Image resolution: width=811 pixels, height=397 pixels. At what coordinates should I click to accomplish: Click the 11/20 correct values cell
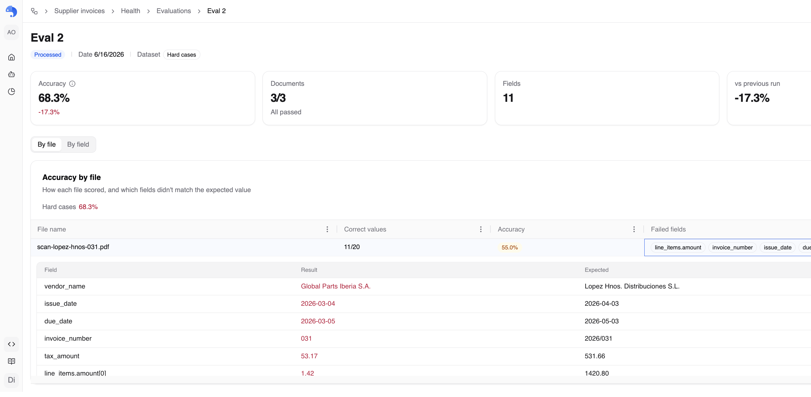352,247
